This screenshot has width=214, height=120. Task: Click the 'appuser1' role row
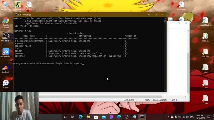pyautogui.click(x=71, y=43)
